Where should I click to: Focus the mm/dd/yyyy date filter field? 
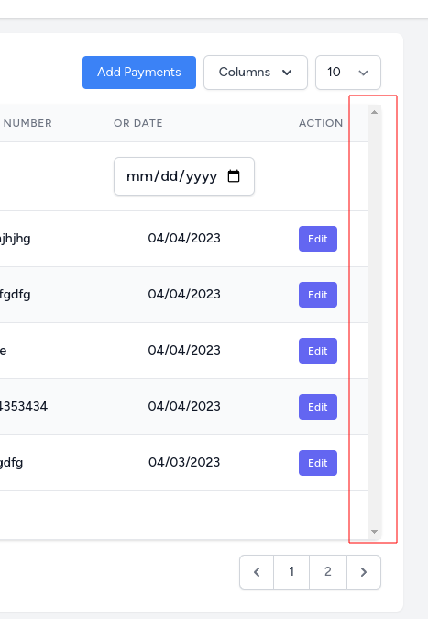(x=184, y=176)
